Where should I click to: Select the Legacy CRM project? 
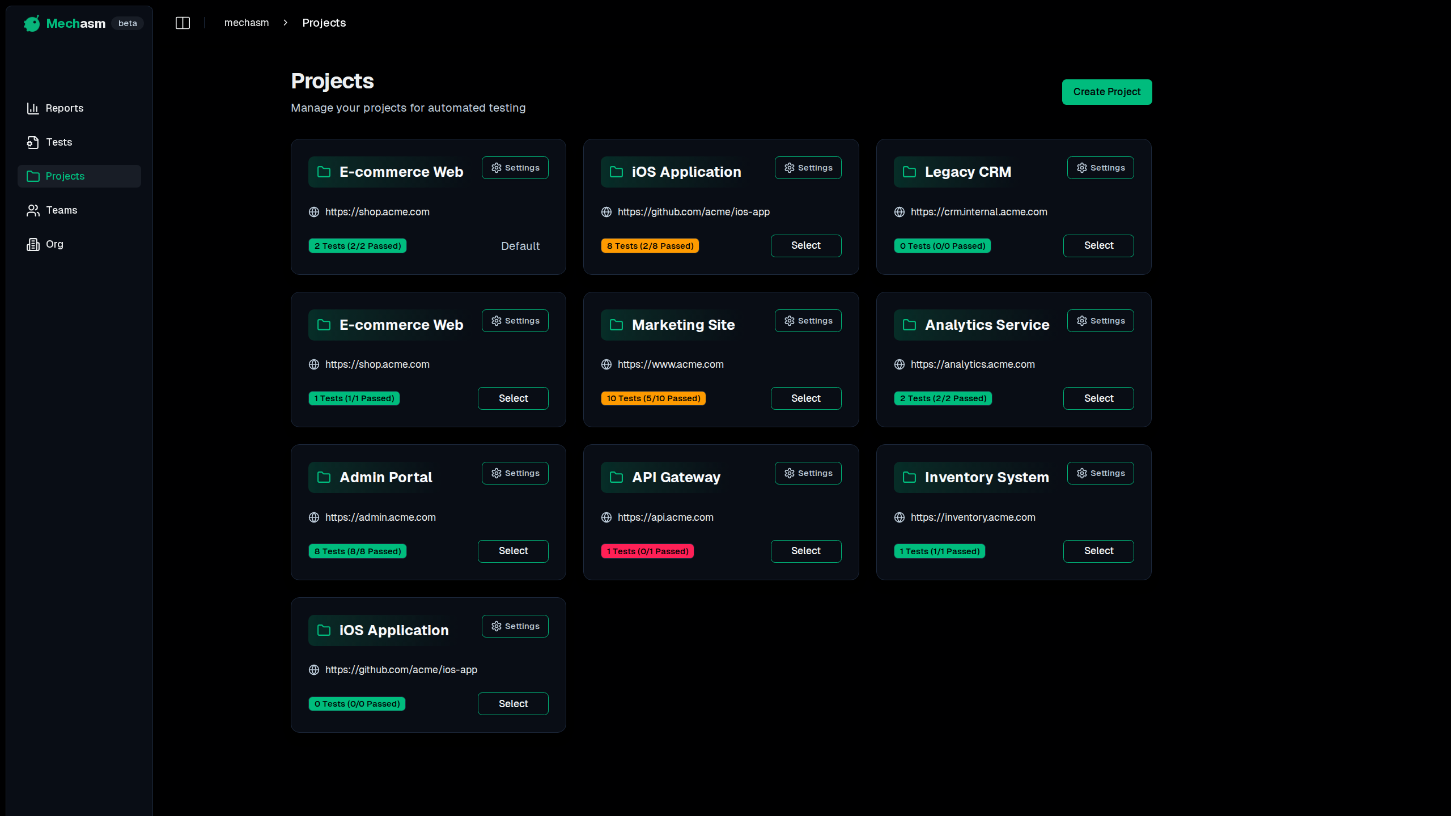1098,245
